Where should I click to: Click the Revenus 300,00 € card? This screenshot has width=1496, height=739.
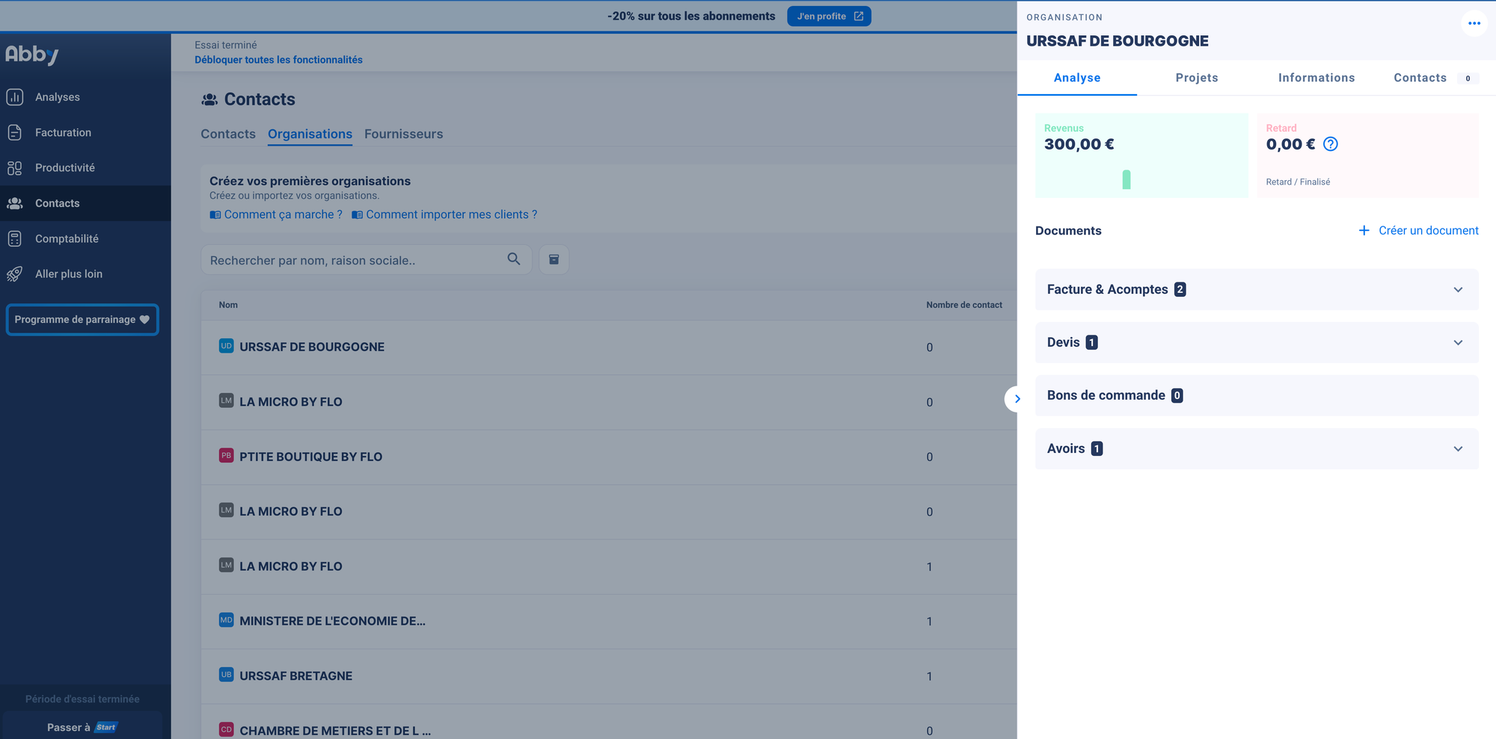click(1141, 155)
